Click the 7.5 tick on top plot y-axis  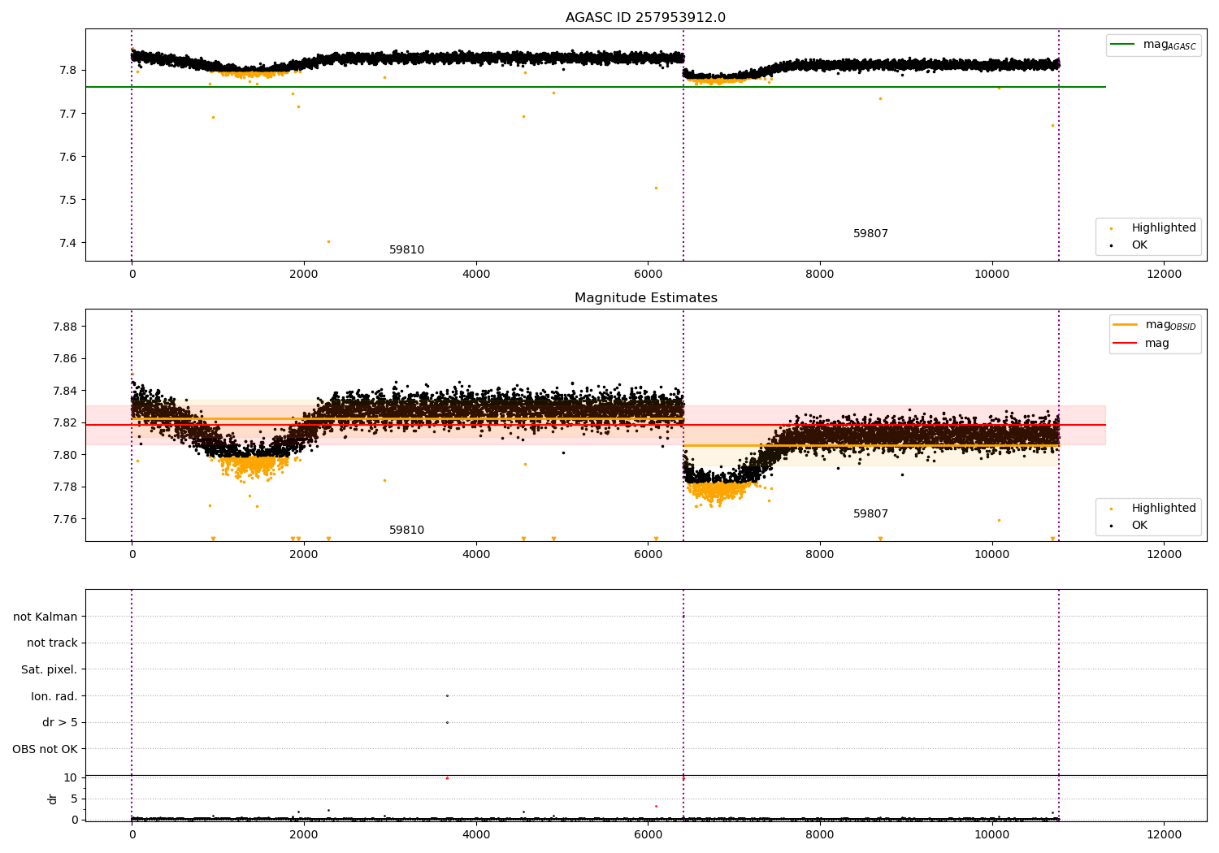pos(67,200)
